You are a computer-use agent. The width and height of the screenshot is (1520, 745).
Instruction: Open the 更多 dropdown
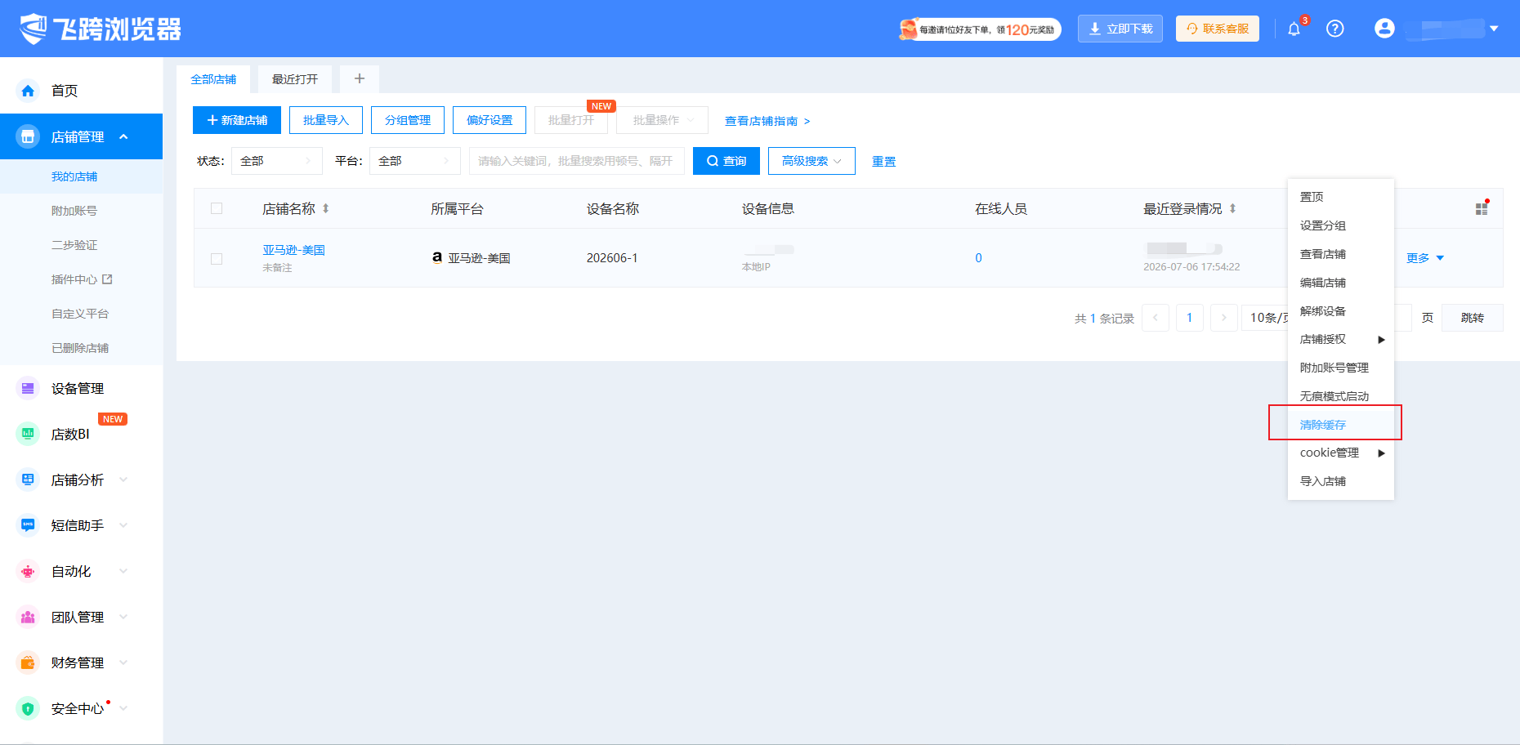point(1425,258)
